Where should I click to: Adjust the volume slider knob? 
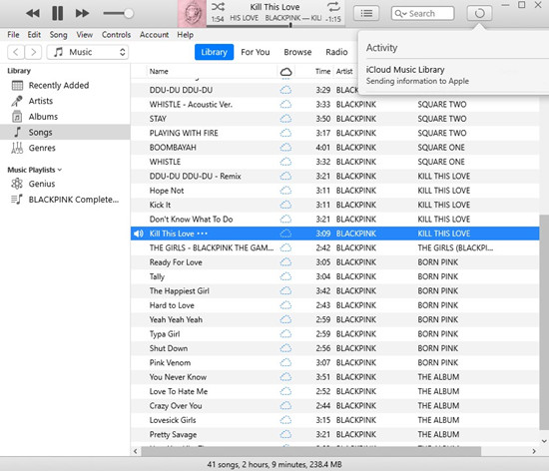129,13
